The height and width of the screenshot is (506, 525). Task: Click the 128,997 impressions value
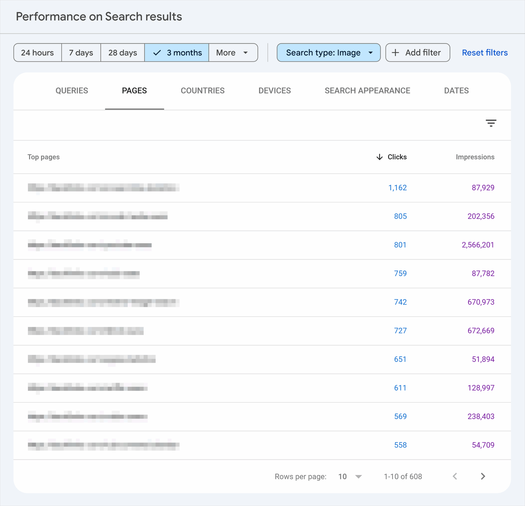(481, 388)
